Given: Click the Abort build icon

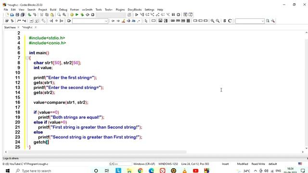Looking at the screenshot, I should [93, 15].
